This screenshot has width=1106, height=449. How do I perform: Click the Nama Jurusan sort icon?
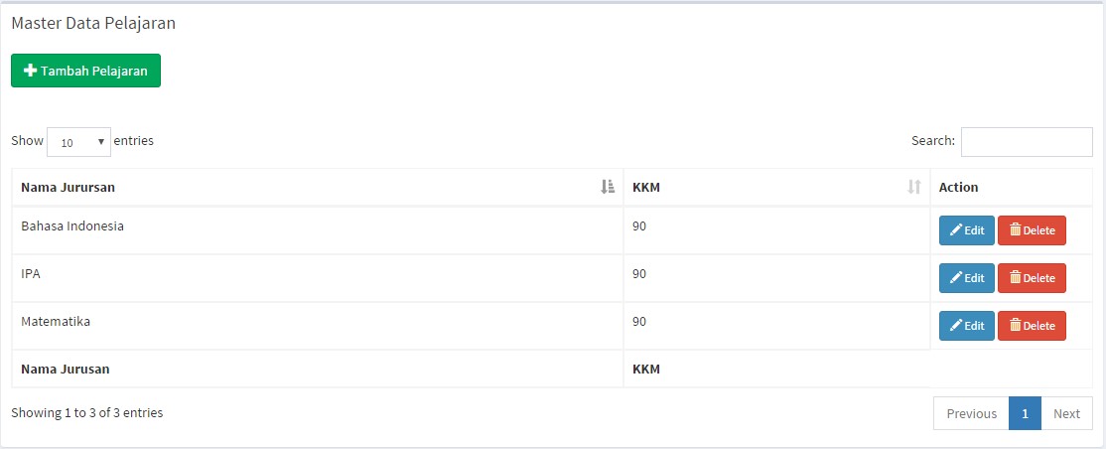(x=608, y=187)
